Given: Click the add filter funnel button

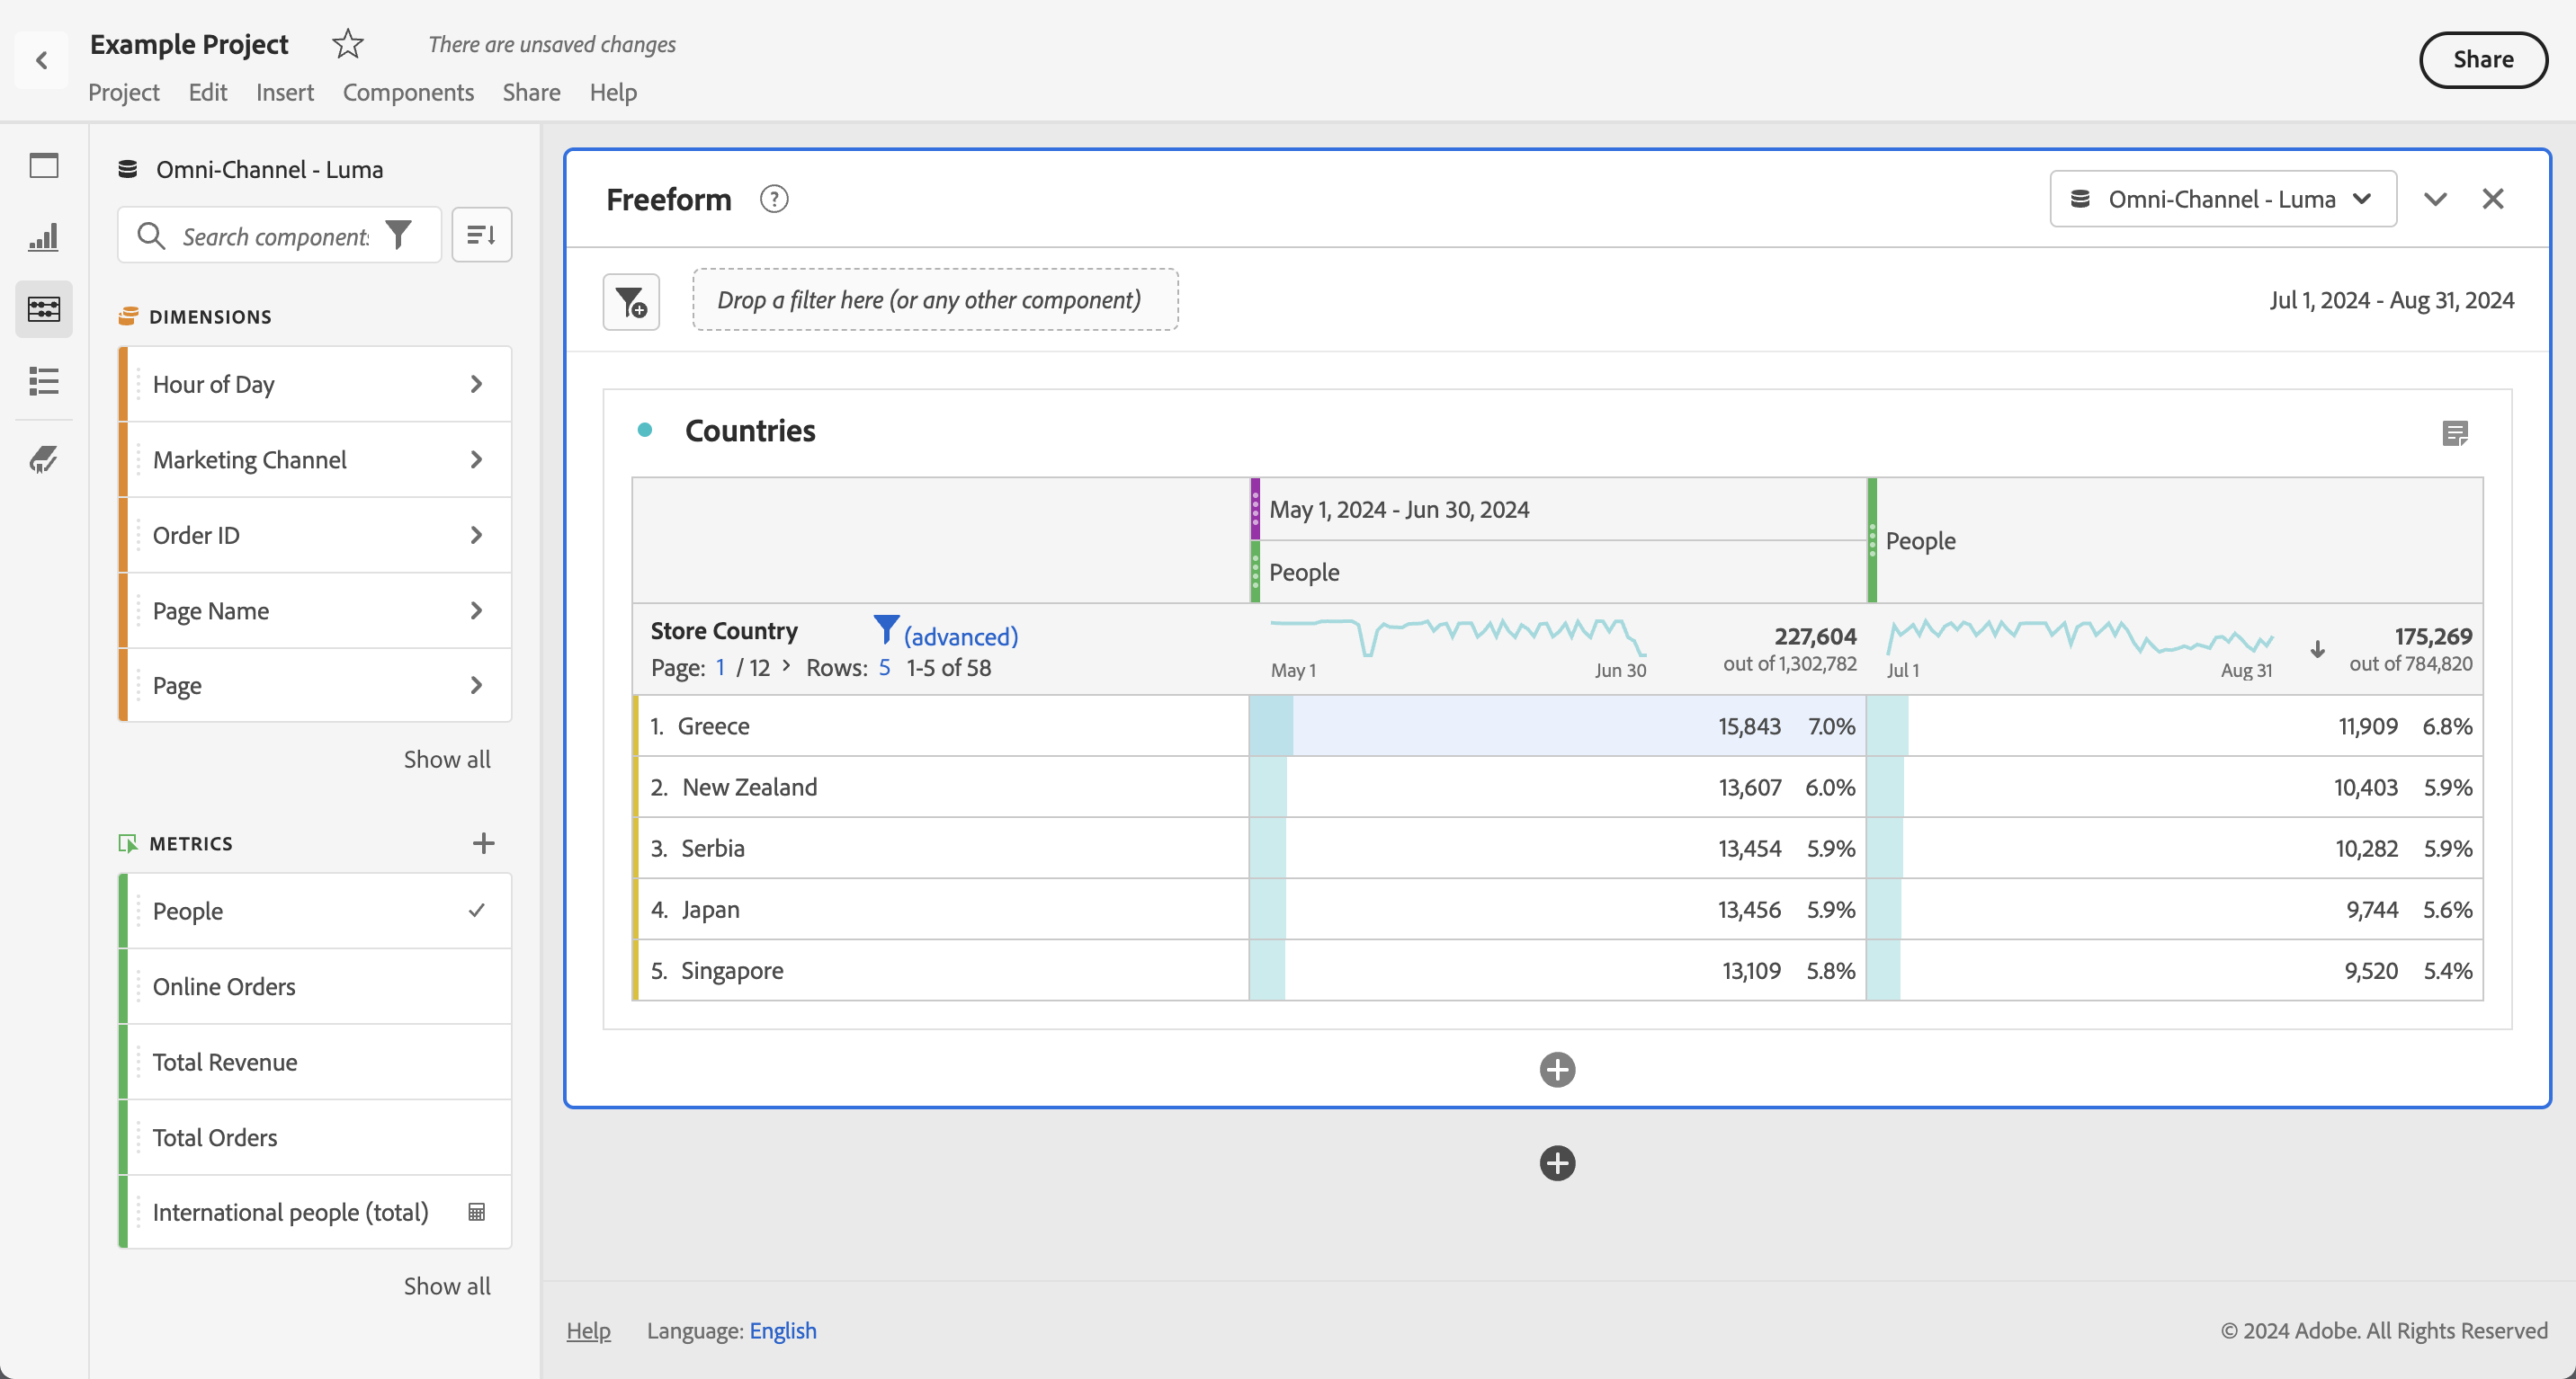Looking at the screenshot, I should click(x=631, y=301).
